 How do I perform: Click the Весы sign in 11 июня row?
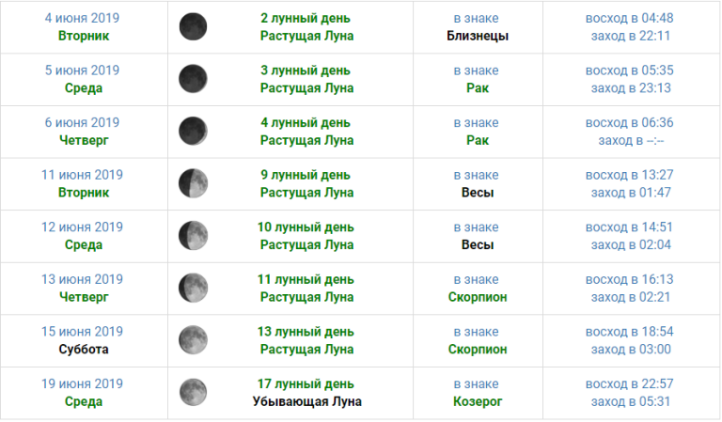point(478,193)
